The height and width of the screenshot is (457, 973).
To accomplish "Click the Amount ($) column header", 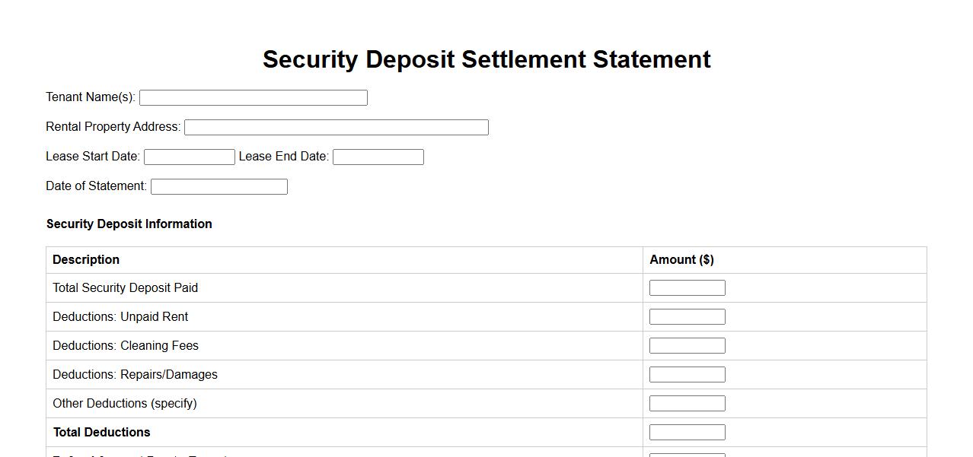I will (x=681, y=260).
